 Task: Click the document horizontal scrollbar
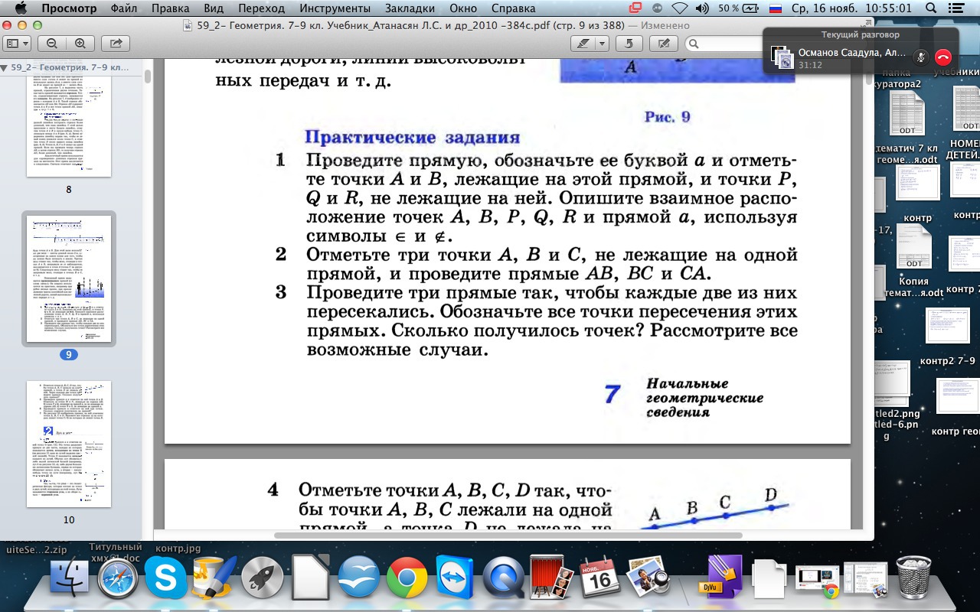[509, 535]
